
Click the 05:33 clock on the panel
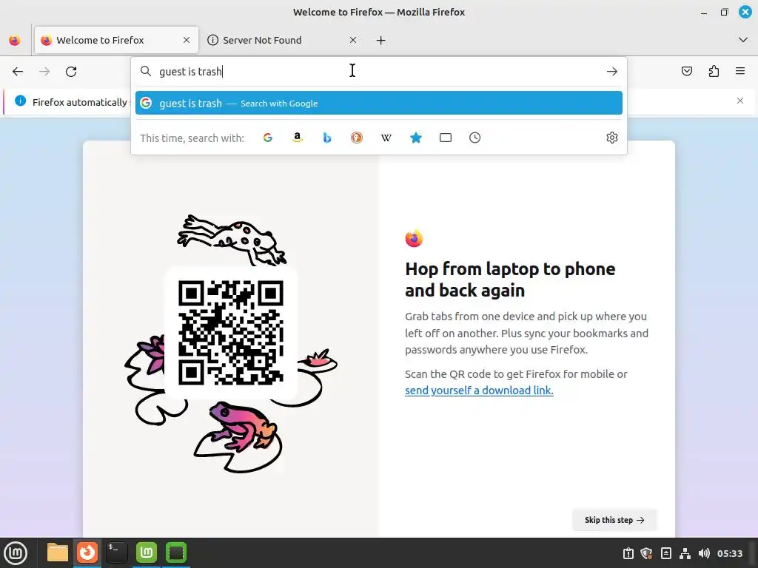[x=729, y=553]
